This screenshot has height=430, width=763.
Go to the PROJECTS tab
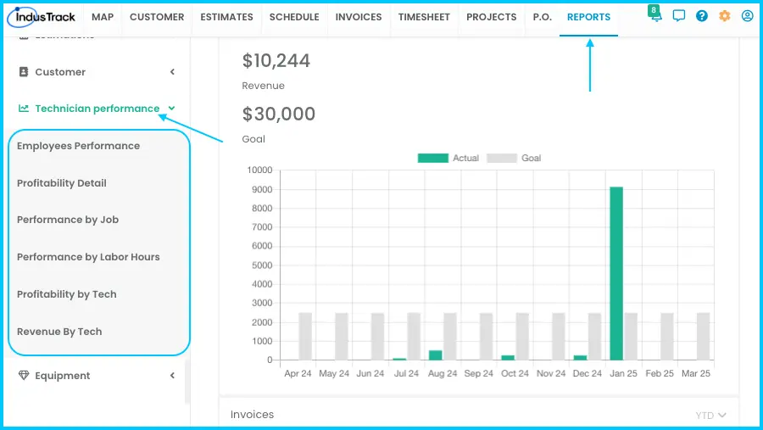point(492,17)
